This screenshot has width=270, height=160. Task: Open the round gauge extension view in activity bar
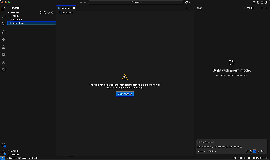(3, 54)
